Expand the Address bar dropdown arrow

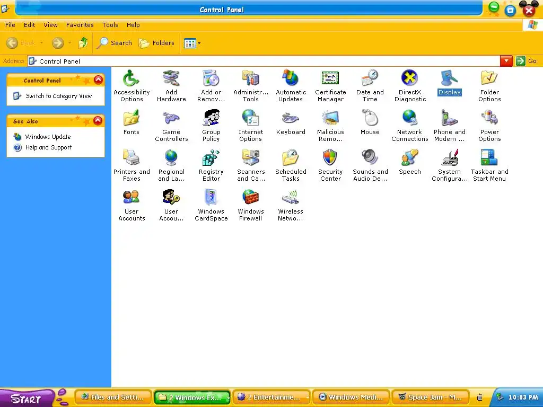point(506,61)
